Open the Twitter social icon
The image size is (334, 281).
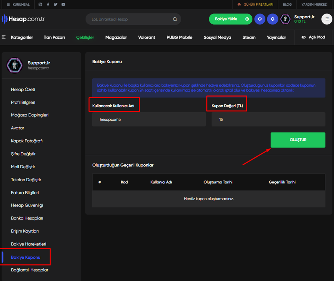tap(55, 5)
